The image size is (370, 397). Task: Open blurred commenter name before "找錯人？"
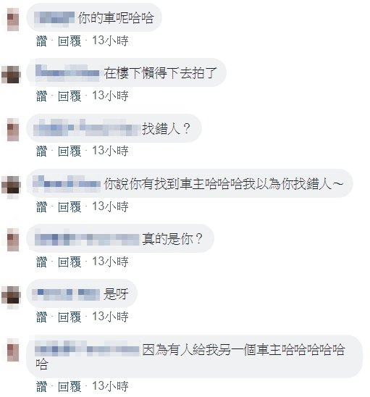tap(86, 128)
